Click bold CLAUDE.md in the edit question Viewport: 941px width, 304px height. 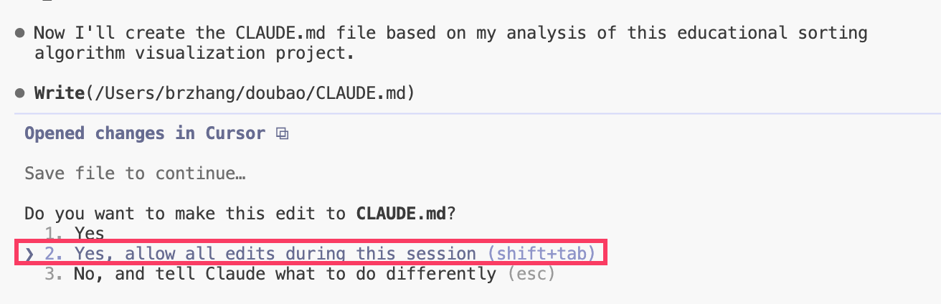[x=400, y=214]
